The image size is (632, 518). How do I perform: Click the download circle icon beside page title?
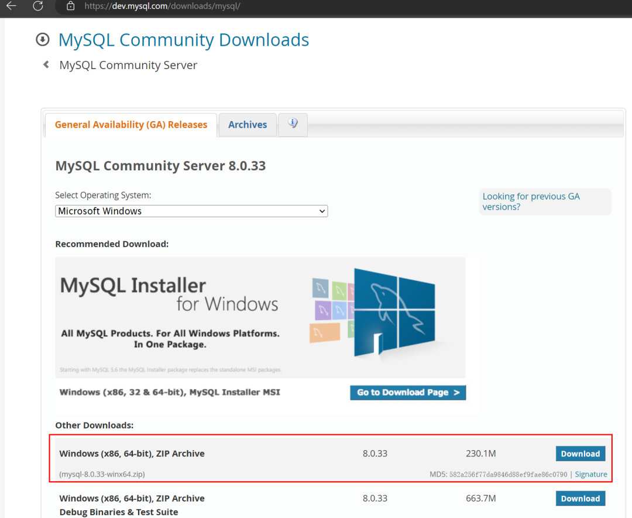[x=43, y=39]
